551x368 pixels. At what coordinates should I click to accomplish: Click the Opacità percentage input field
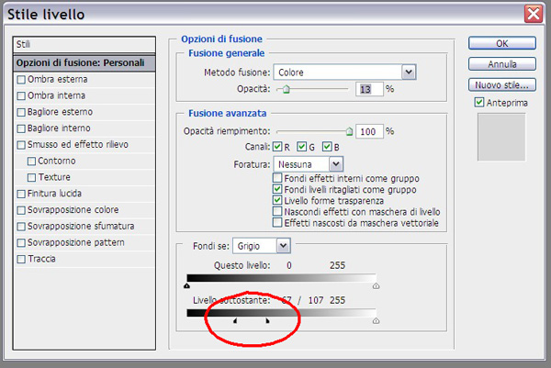click(369, 89)
